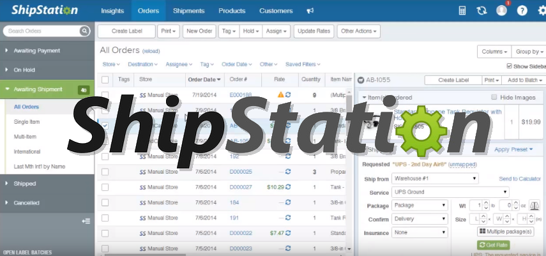This screenshot has height=256, width=546.
Task: Click the refresh stores sync icon
Action: coord(482,10)
